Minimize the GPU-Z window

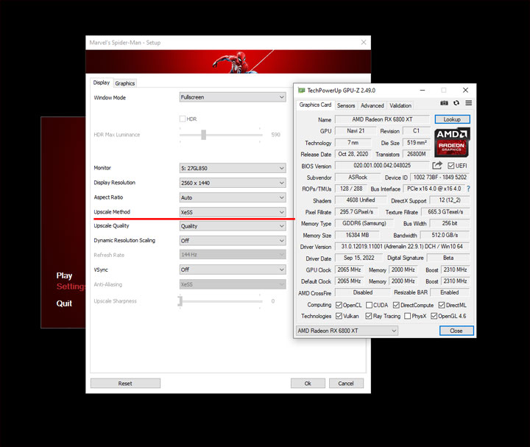(423, 91)
